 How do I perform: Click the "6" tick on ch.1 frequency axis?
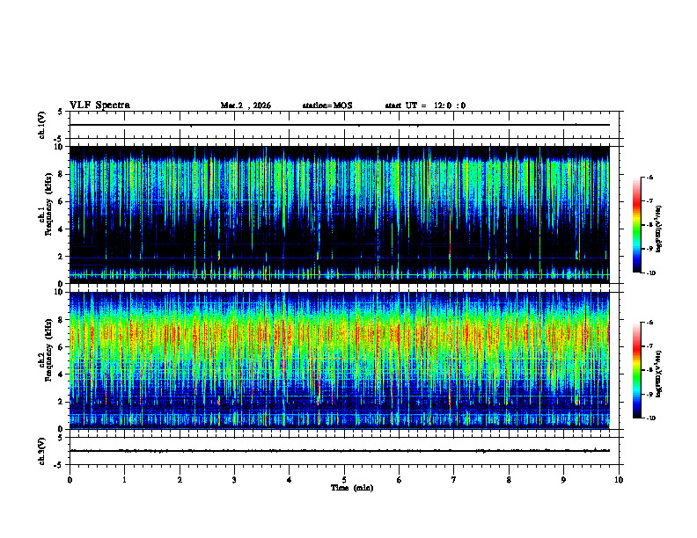62,201
